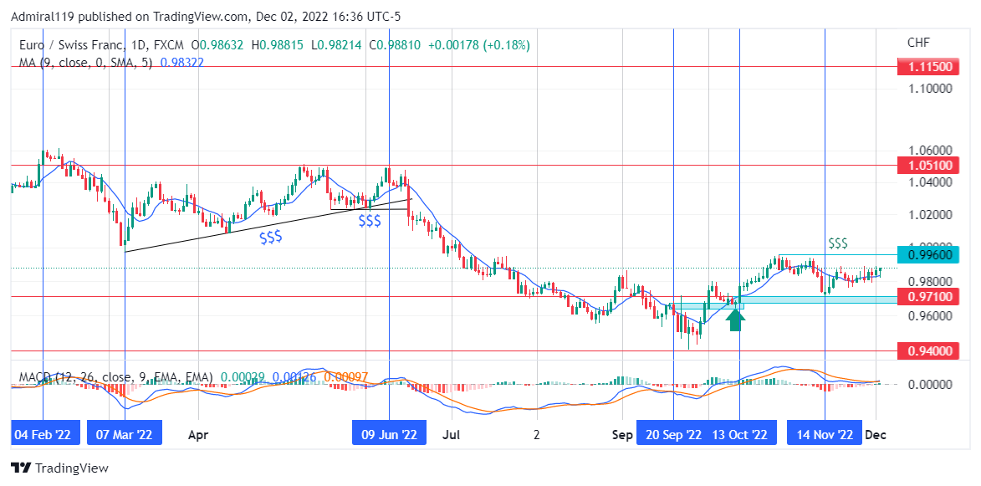Select the 0.97100 red price label

(928, 296)
